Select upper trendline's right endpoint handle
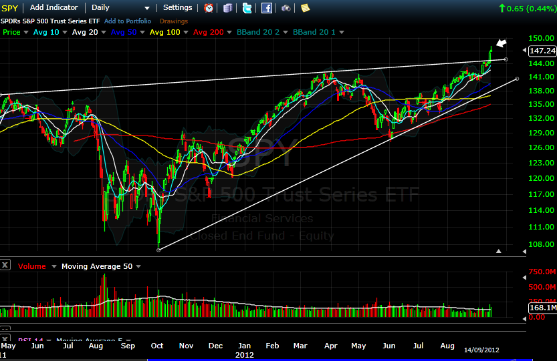The image size is (557, 361). 506,59
